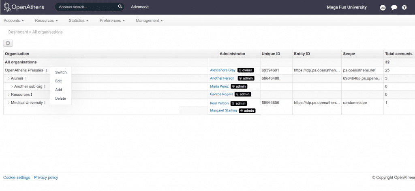Open kebab menu beside Resources organisation
415x191 pixels.
pyautogui.click(x=32, y=94)
